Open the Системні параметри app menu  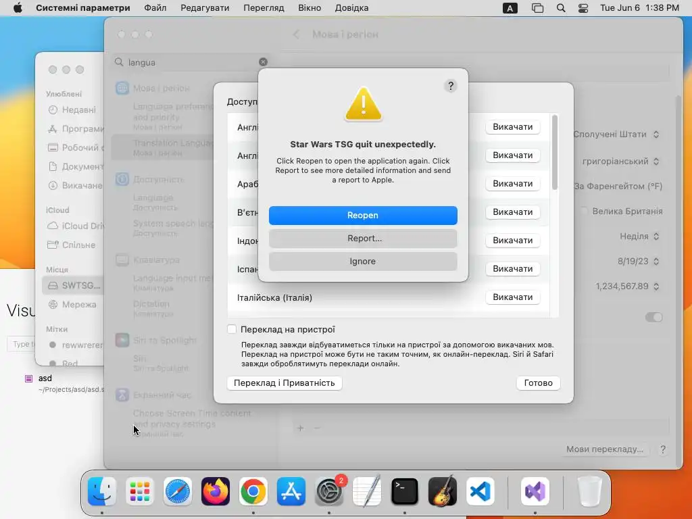point(83,8)
